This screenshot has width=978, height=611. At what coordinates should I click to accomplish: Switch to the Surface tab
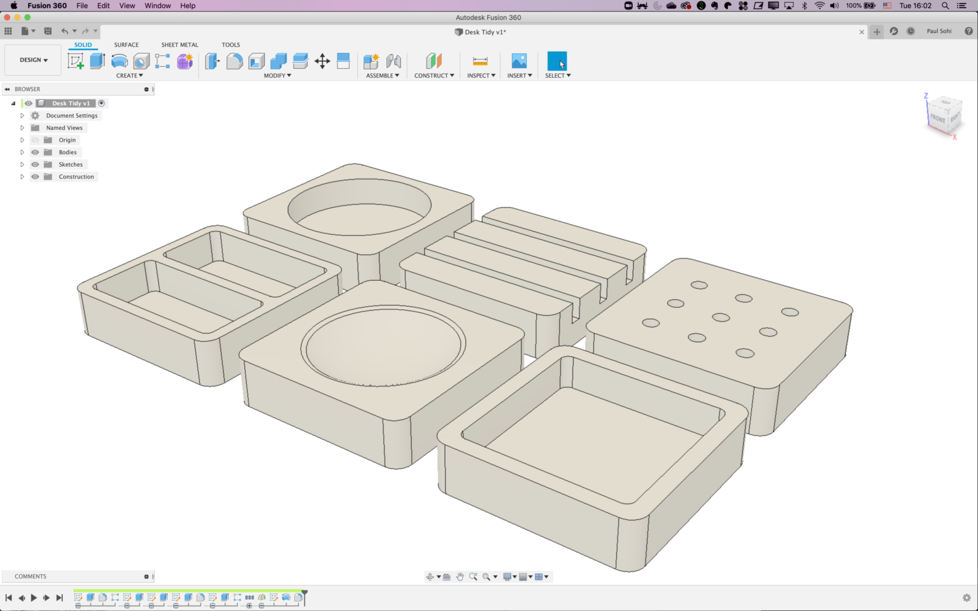pyautogui.click(x=125, y=45)
